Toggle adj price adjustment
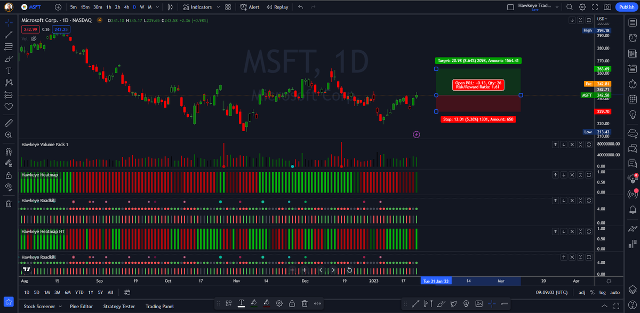The width and height of the screenshot is (640, 313). (582, 292)
